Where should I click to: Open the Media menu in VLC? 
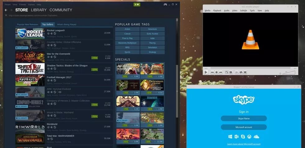[x=207, y=11]
